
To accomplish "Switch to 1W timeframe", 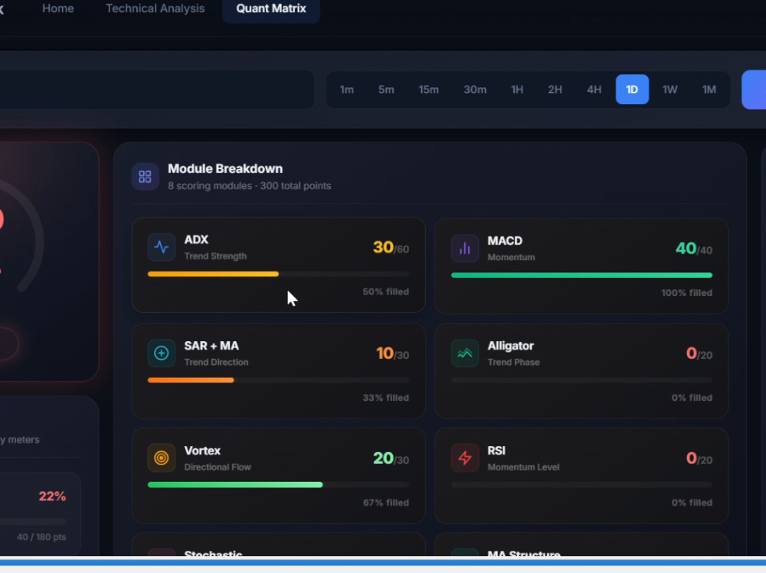I will (x=669, y=90).
